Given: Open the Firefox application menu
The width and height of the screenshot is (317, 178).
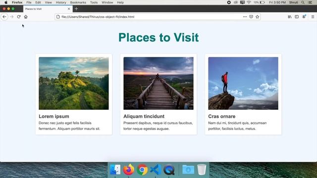Looking at the screenshot, I should (x=17, y=2).
